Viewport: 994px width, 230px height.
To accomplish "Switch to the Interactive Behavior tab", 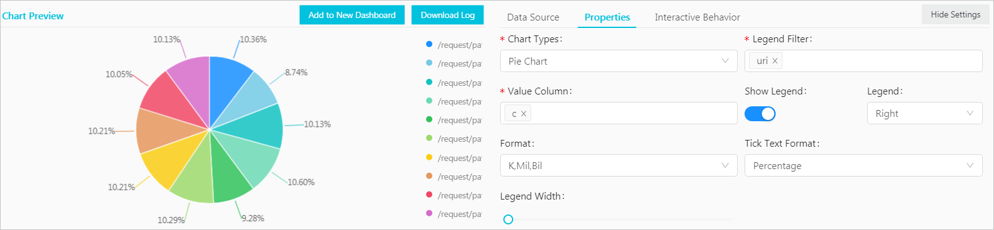I will [x=697, y=17].
